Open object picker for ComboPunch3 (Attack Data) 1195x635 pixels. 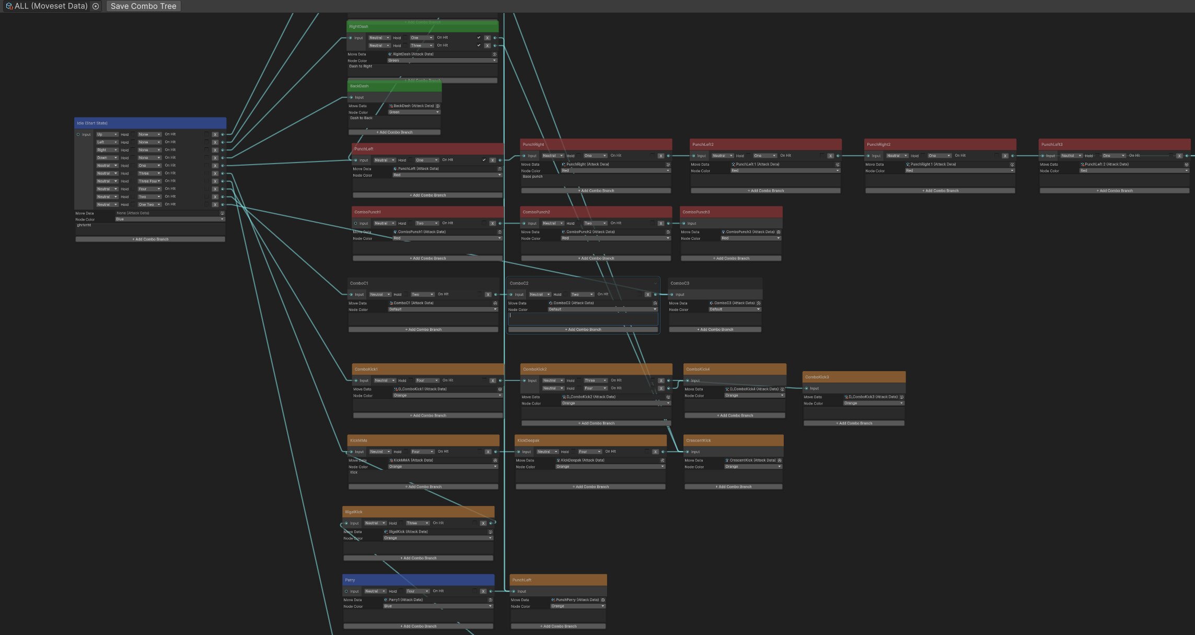coord(779,232)
